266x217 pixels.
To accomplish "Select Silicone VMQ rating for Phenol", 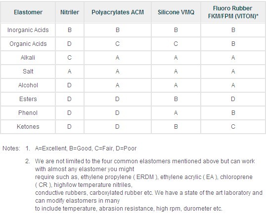I will pyautogui.click(x=176, y=113).
